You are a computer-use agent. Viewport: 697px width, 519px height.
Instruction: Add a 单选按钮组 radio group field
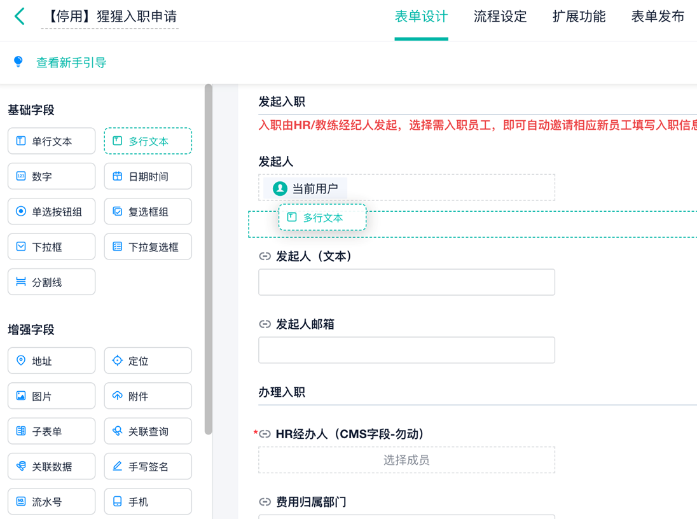[52, 211]
